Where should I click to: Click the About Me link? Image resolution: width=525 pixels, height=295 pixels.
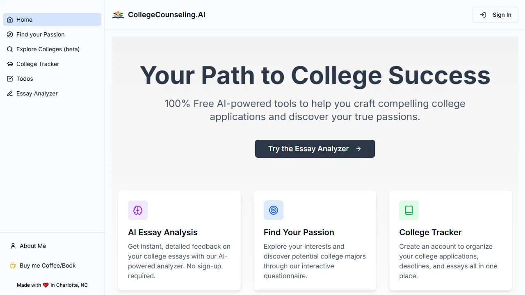(33, 246)
